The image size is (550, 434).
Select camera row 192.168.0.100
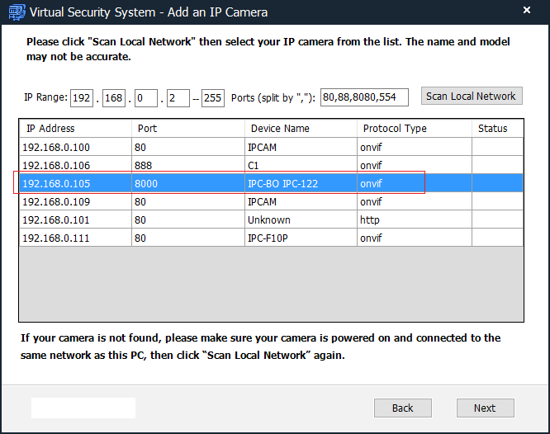pyautogui.click(x=74, y=147)
